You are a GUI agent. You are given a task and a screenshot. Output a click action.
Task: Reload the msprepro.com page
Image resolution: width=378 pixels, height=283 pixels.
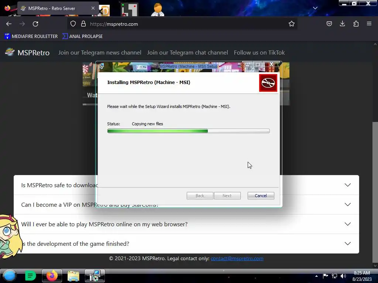[35, 24]
